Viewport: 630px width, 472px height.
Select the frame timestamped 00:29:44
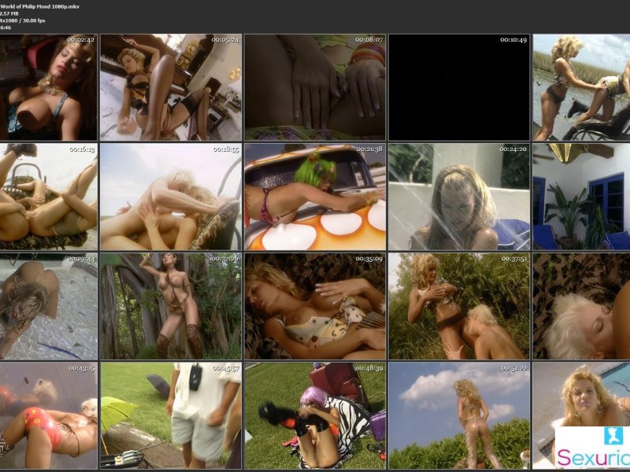[48, 306]
